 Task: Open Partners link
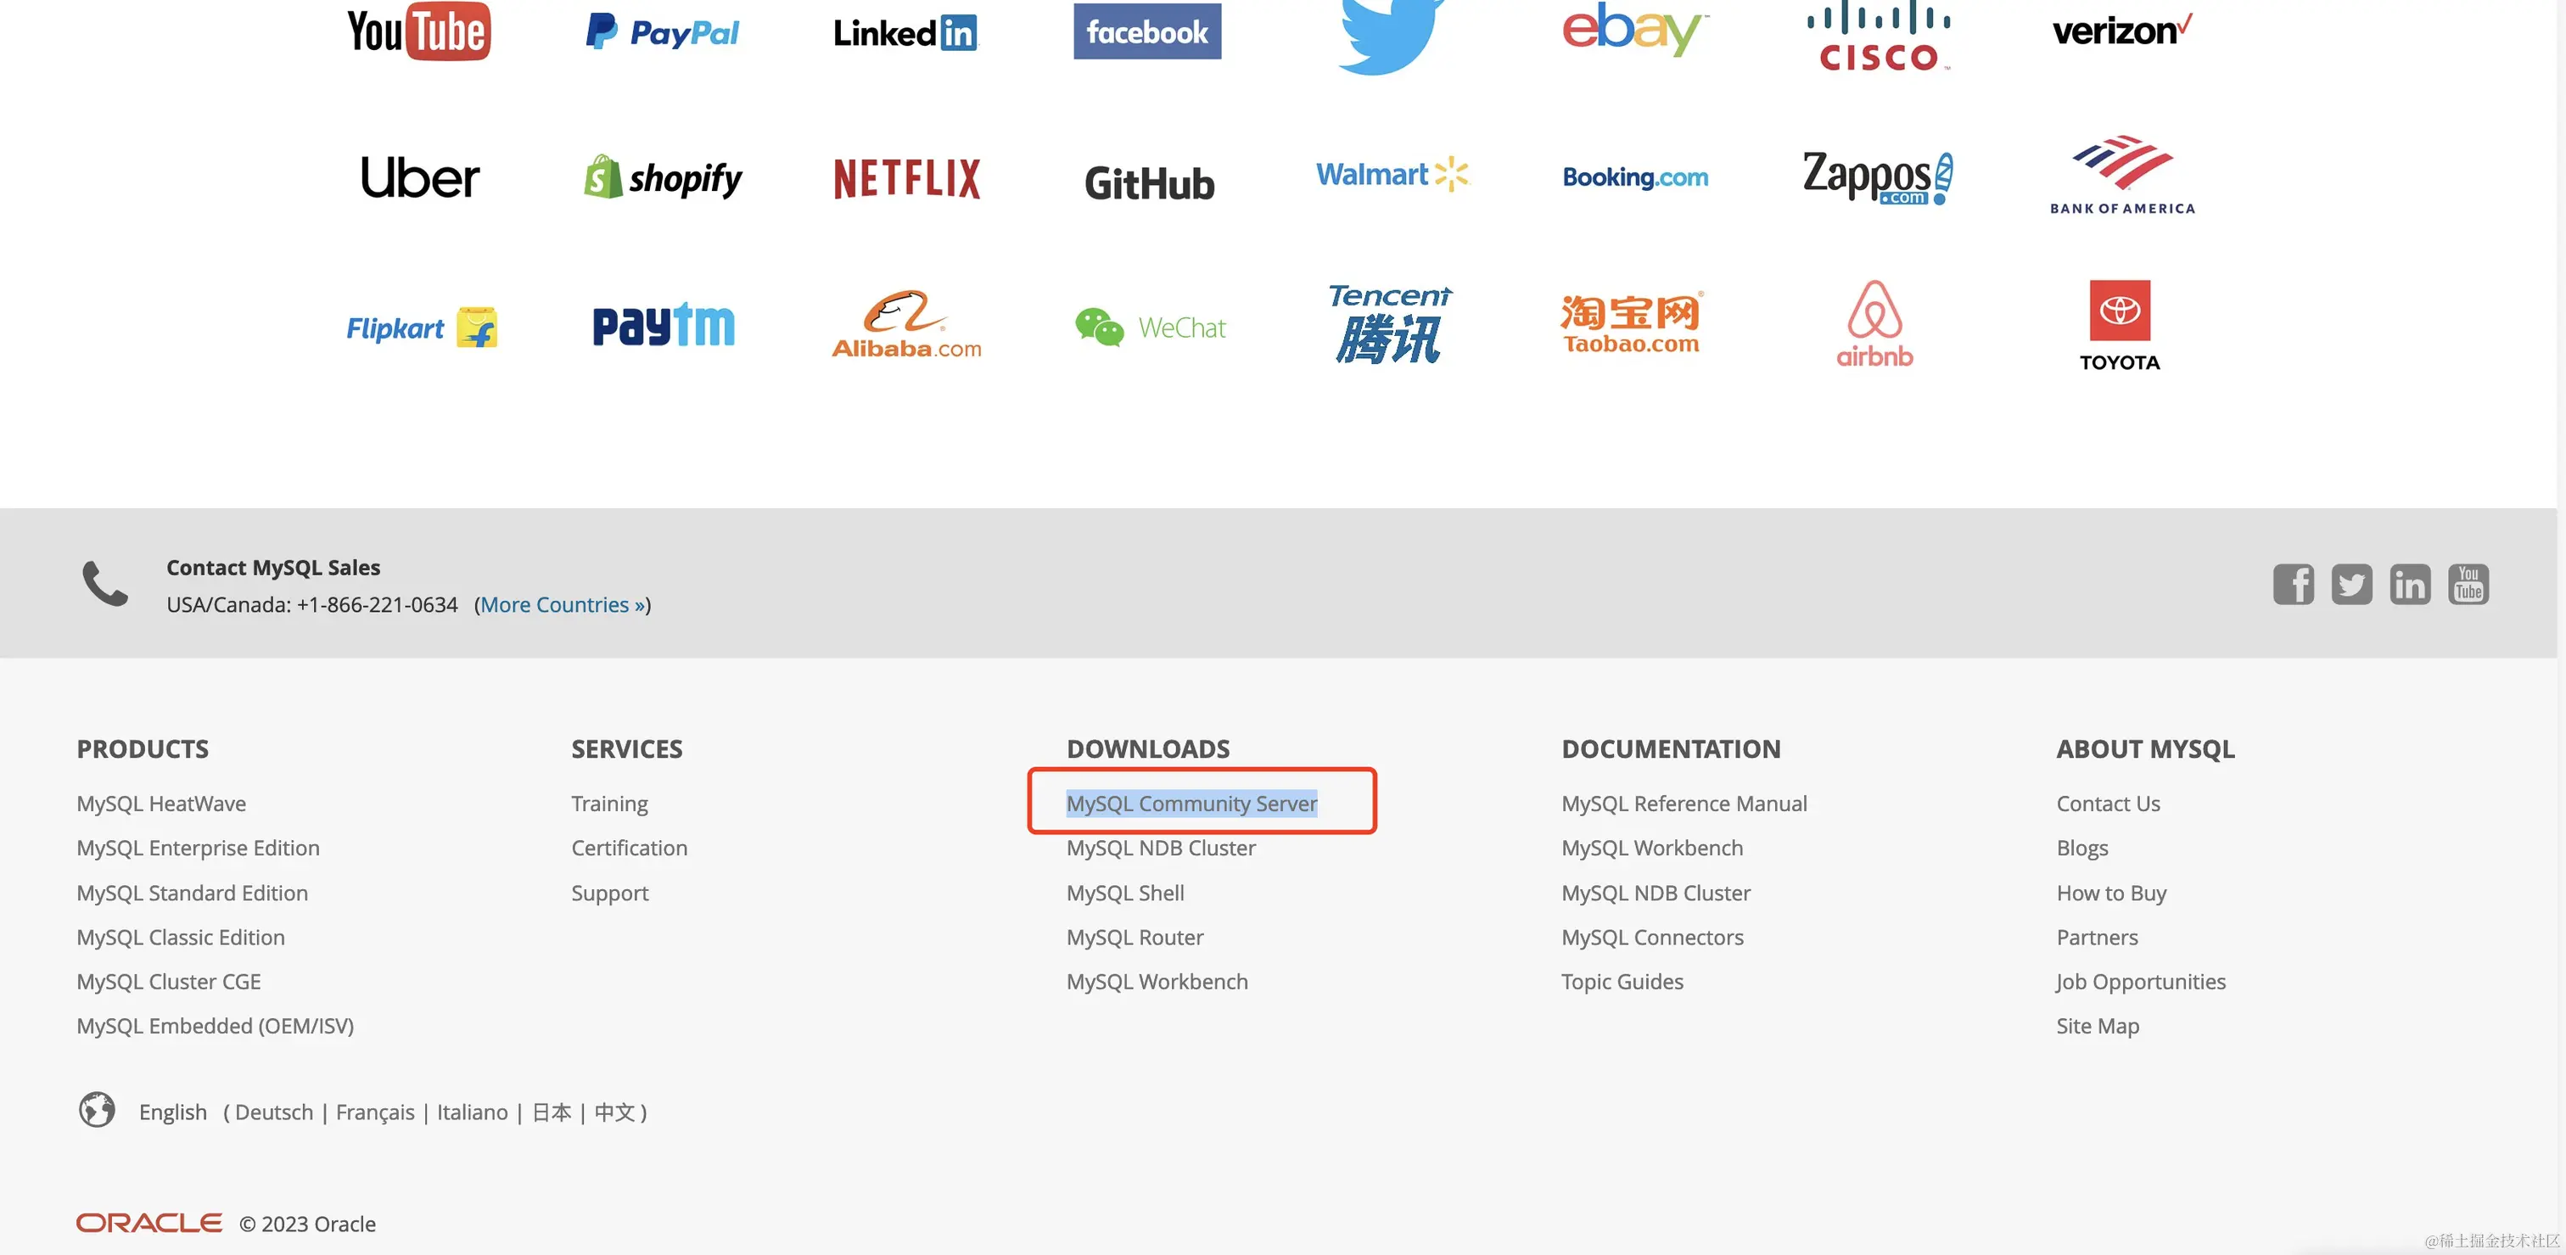(x=2097, y=938)
